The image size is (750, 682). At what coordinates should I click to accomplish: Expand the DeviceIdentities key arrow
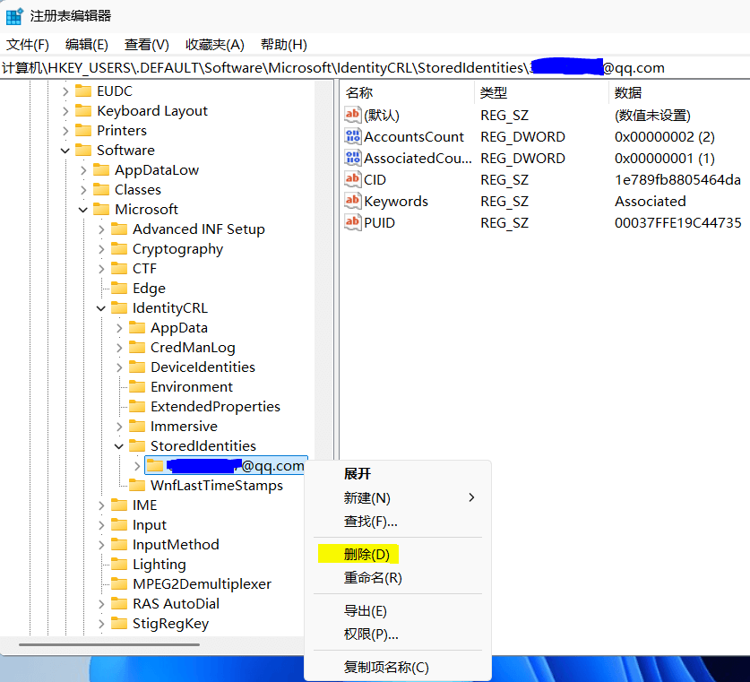pos(119,367)
